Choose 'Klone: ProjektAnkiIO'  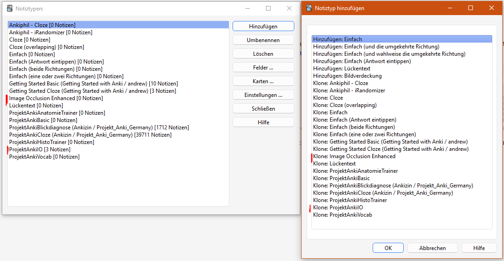(402, 208)
